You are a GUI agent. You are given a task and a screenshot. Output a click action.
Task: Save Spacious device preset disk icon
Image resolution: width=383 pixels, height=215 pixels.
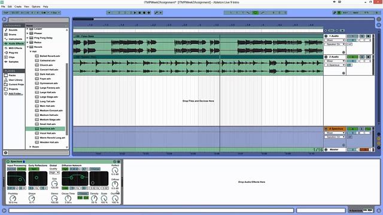point(118,162)
